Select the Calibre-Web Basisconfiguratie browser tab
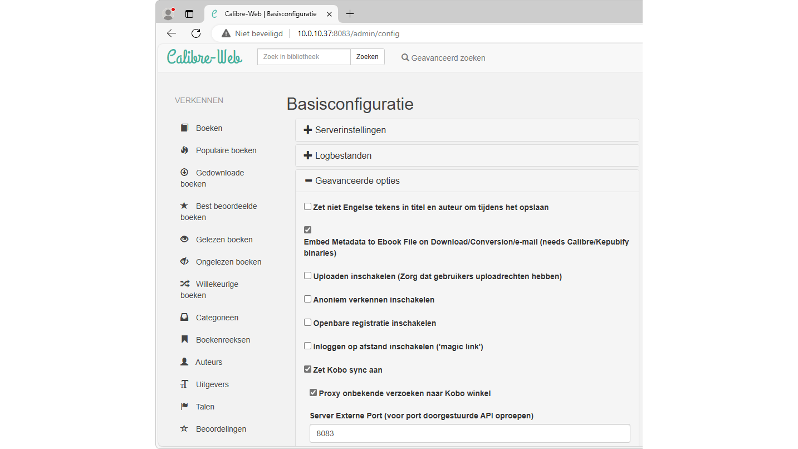The width and height of the screenshot is (798, 449). point(270,14)
